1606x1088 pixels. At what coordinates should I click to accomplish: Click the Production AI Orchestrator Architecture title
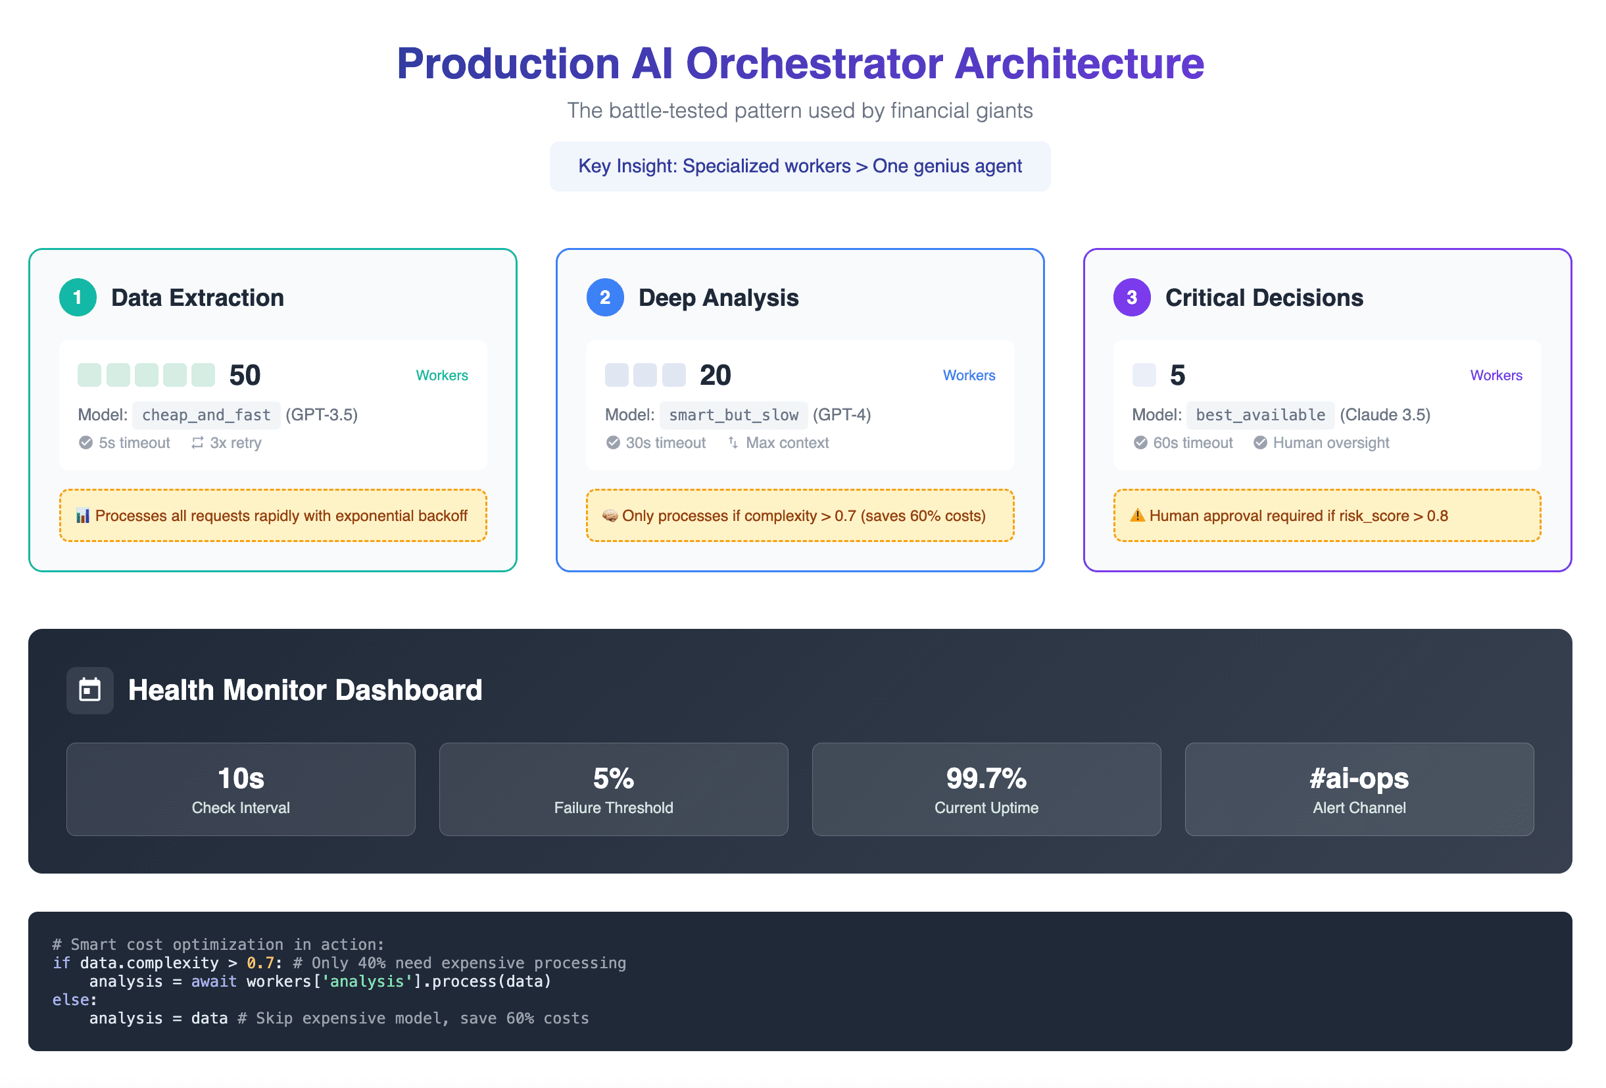tap(801, 64)
